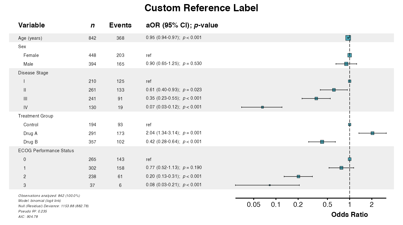
Task: Click the Custom Reference Label title
Action: 201,8
